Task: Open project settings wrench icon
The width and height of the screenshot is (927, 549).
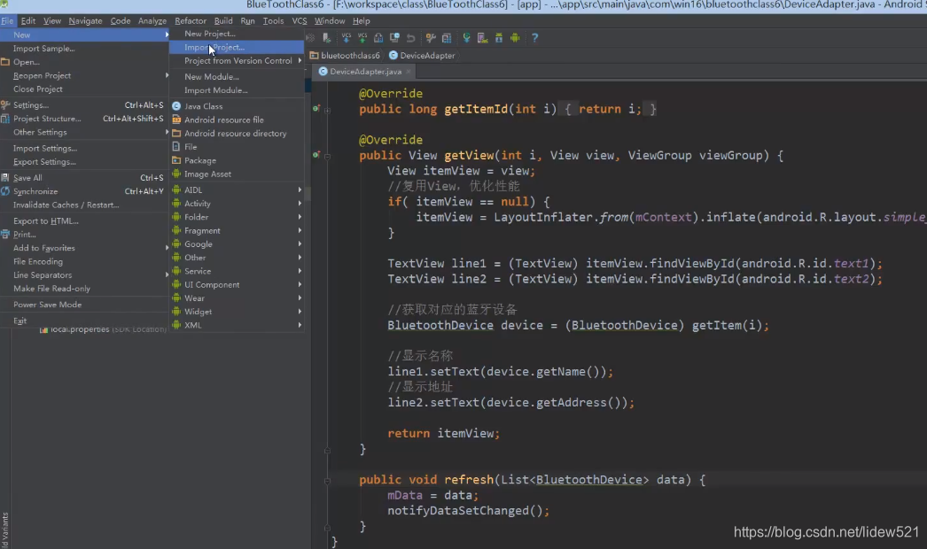Action: click(431, 38)
